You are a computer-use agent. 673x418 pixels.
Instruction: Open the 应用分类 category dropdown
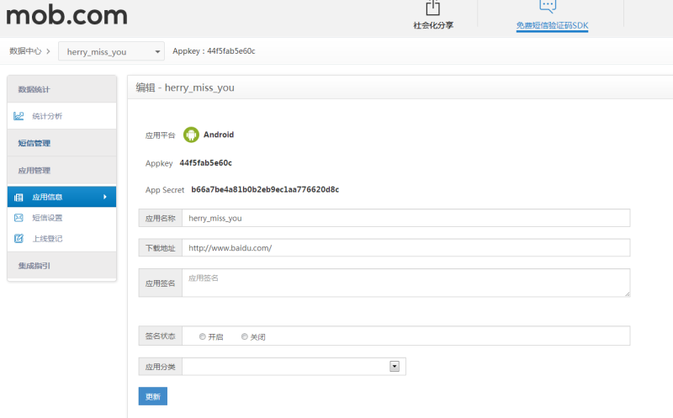click(294, 366)
